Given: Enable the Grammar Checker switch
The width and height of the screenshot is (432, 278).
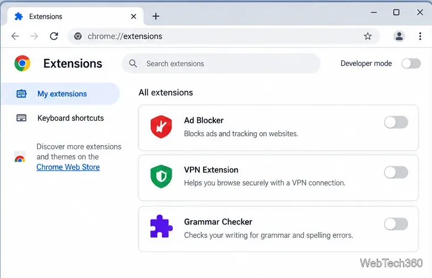Looking at the screenshot, I should click(x=396, y=224).
